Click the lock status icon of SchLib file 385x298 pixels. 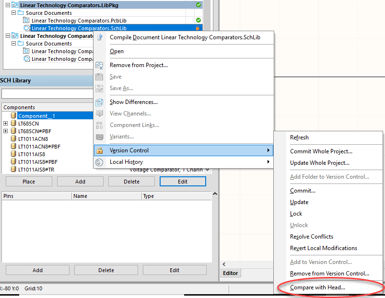[x=198, y=28]
